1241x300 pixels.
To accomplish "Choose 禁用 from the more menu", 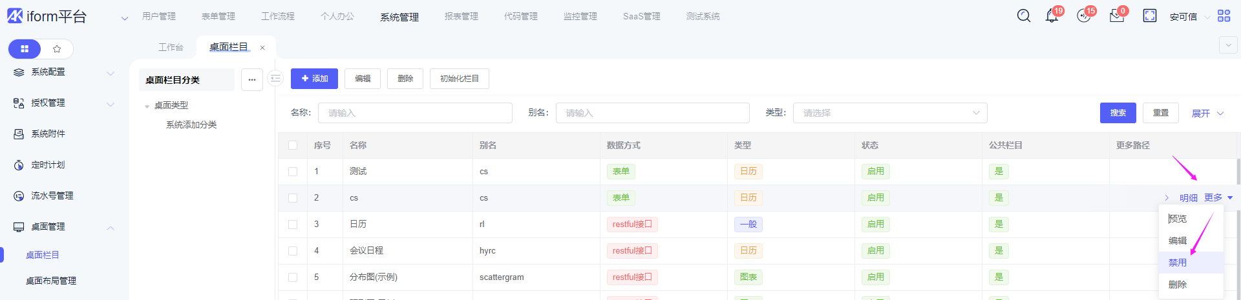I will [1178, 263].
